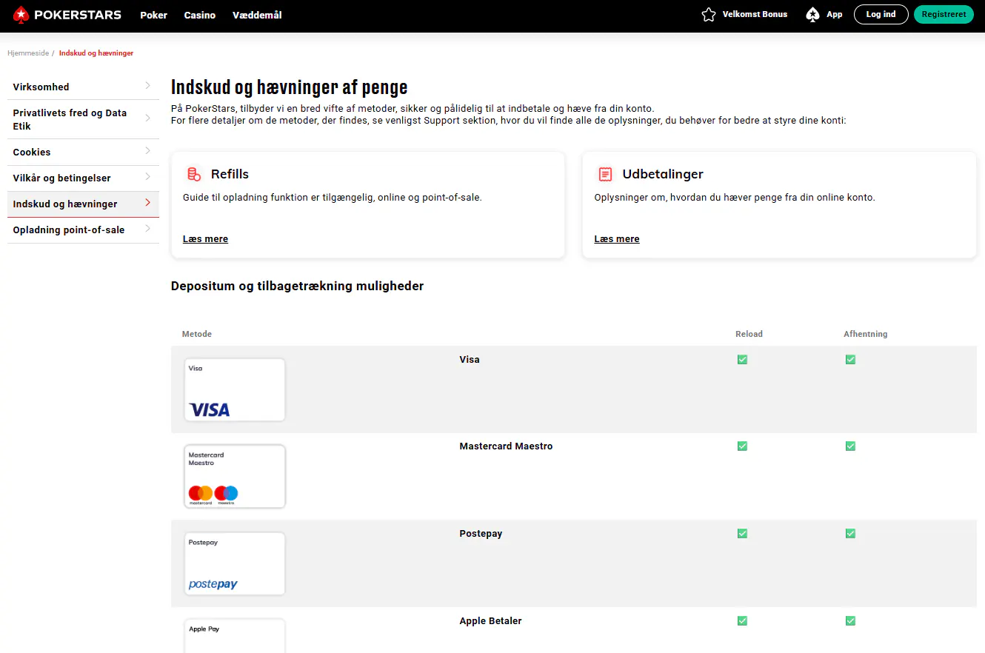Select Cookies in the sidebar
Viewport: 985px width, 653px height.
[x=83, y=152]
